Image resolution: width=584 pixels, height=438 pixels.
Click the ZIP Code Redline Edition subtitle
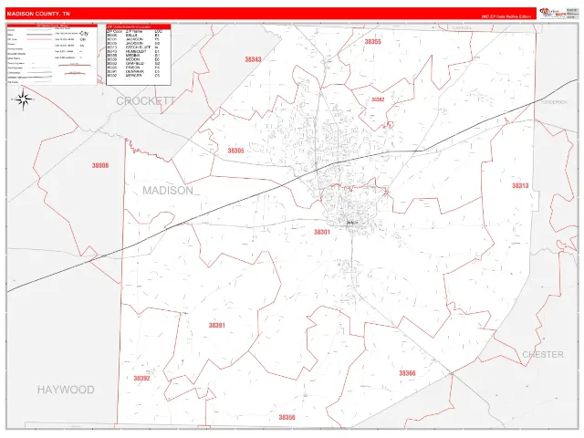coord(506,16)
